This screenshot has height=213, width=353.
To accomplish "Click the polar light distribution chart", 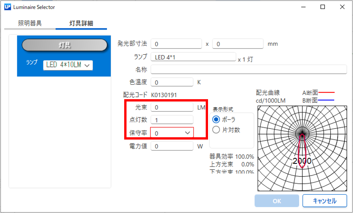I will pyautogui.click(x=302, y=148).
